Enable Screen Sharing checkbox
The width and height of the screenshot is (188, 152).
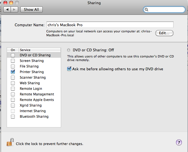pos(13,61)
